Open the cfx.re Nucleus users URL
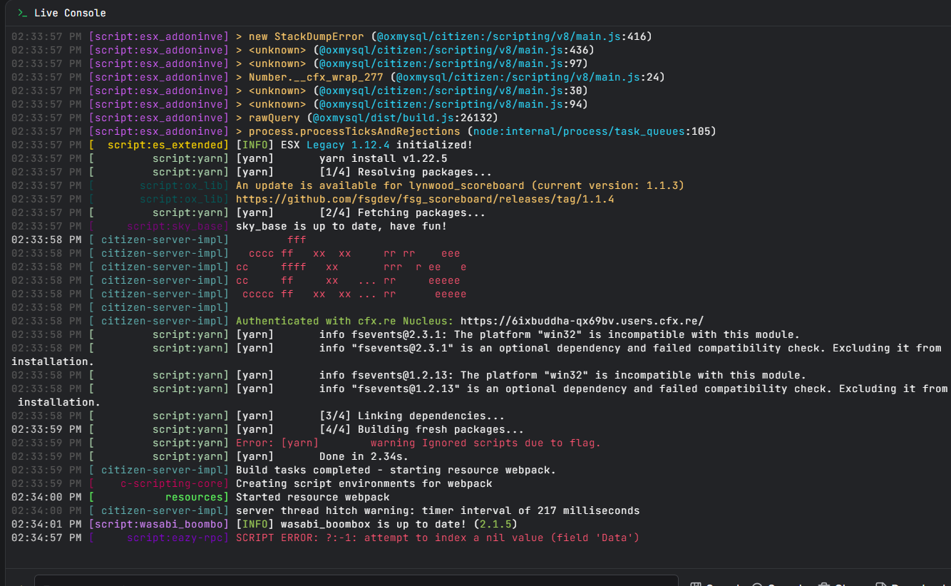 (582, 321)
